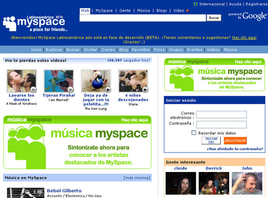Image resolution: width=268 pixels, height=198 pixels.
Task: Open Música in navigation bar
Action: tap(230, 50)
